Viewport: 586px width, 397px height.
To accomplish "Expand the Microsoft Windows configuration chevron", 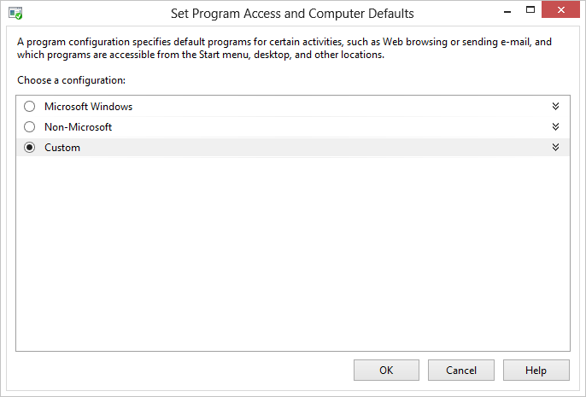I will coord(555,107).
